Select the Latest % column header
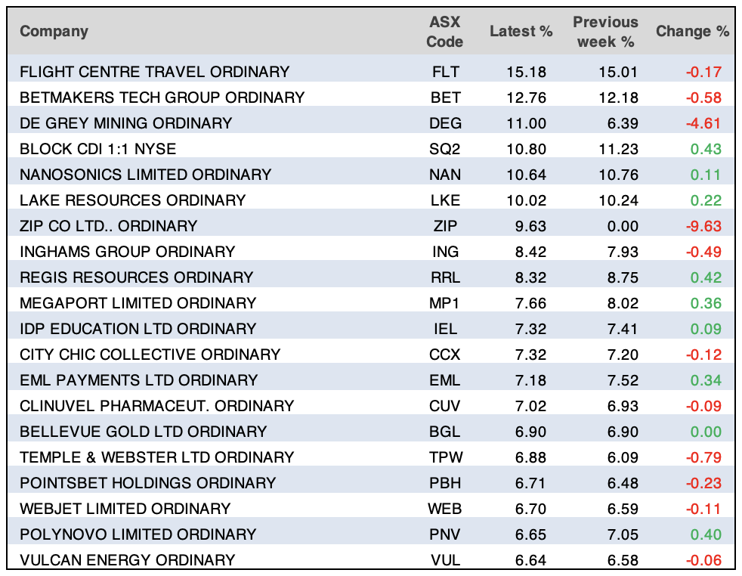The image size is (742, 576). (521, 32)
